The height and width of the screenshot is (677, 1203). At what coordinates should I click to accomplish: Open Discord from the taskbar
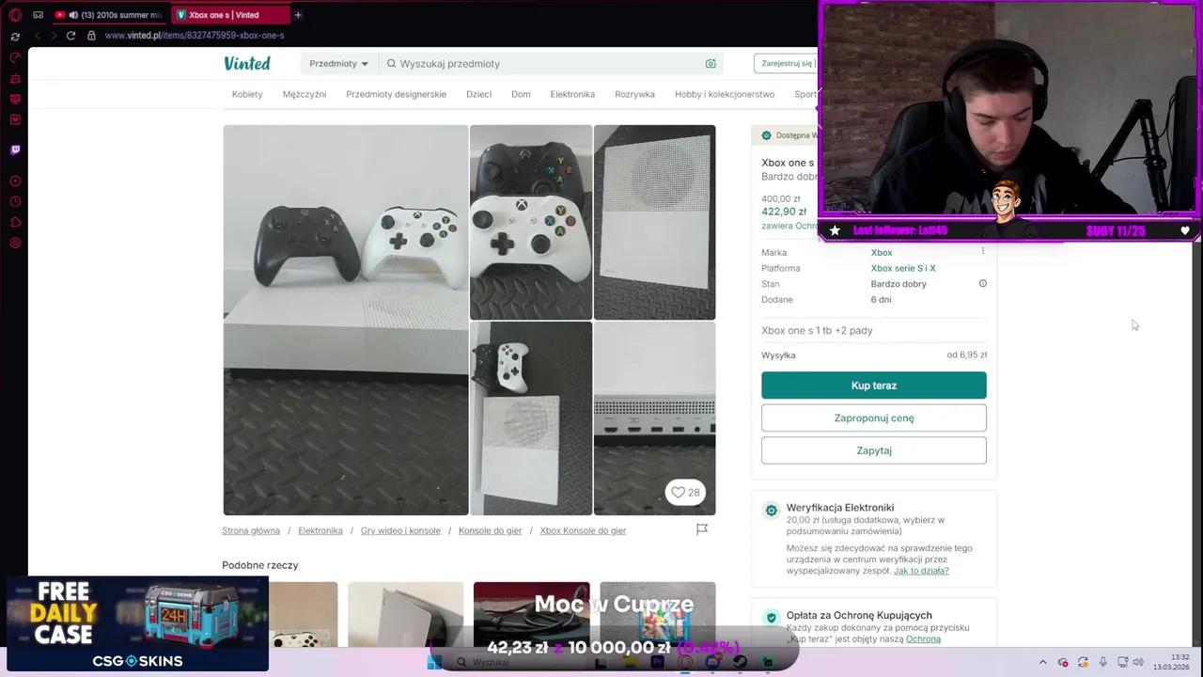[x=713, y=662]
